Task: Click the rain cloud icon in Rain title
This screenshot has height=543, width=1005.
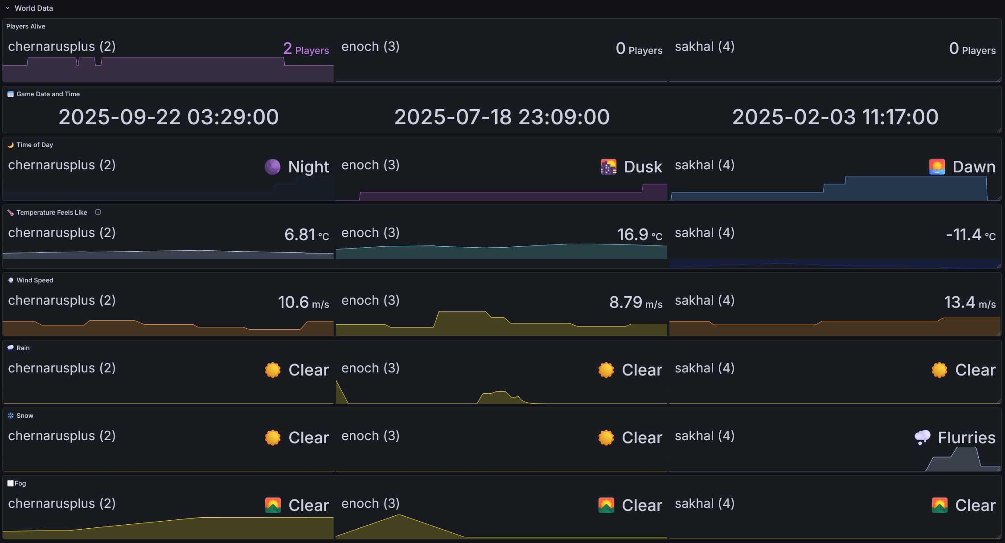Action: pyautogui.click(x=11, y=348)
